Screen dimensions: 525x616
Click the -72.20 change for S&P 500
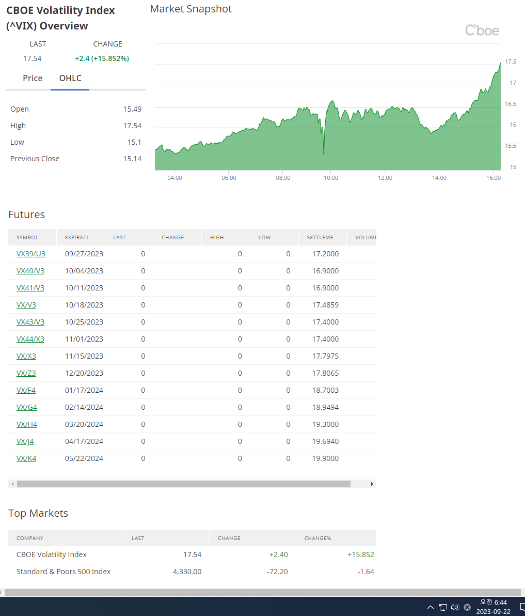[277, 572]
